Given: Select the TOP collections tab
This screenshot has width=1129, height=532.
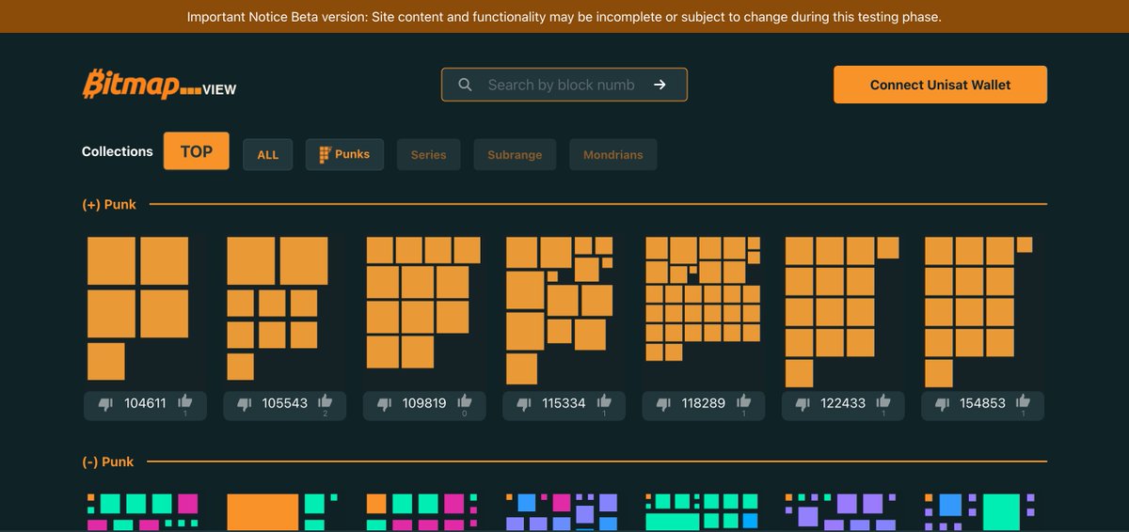Looking at the screenshot, I should [197, 151].
